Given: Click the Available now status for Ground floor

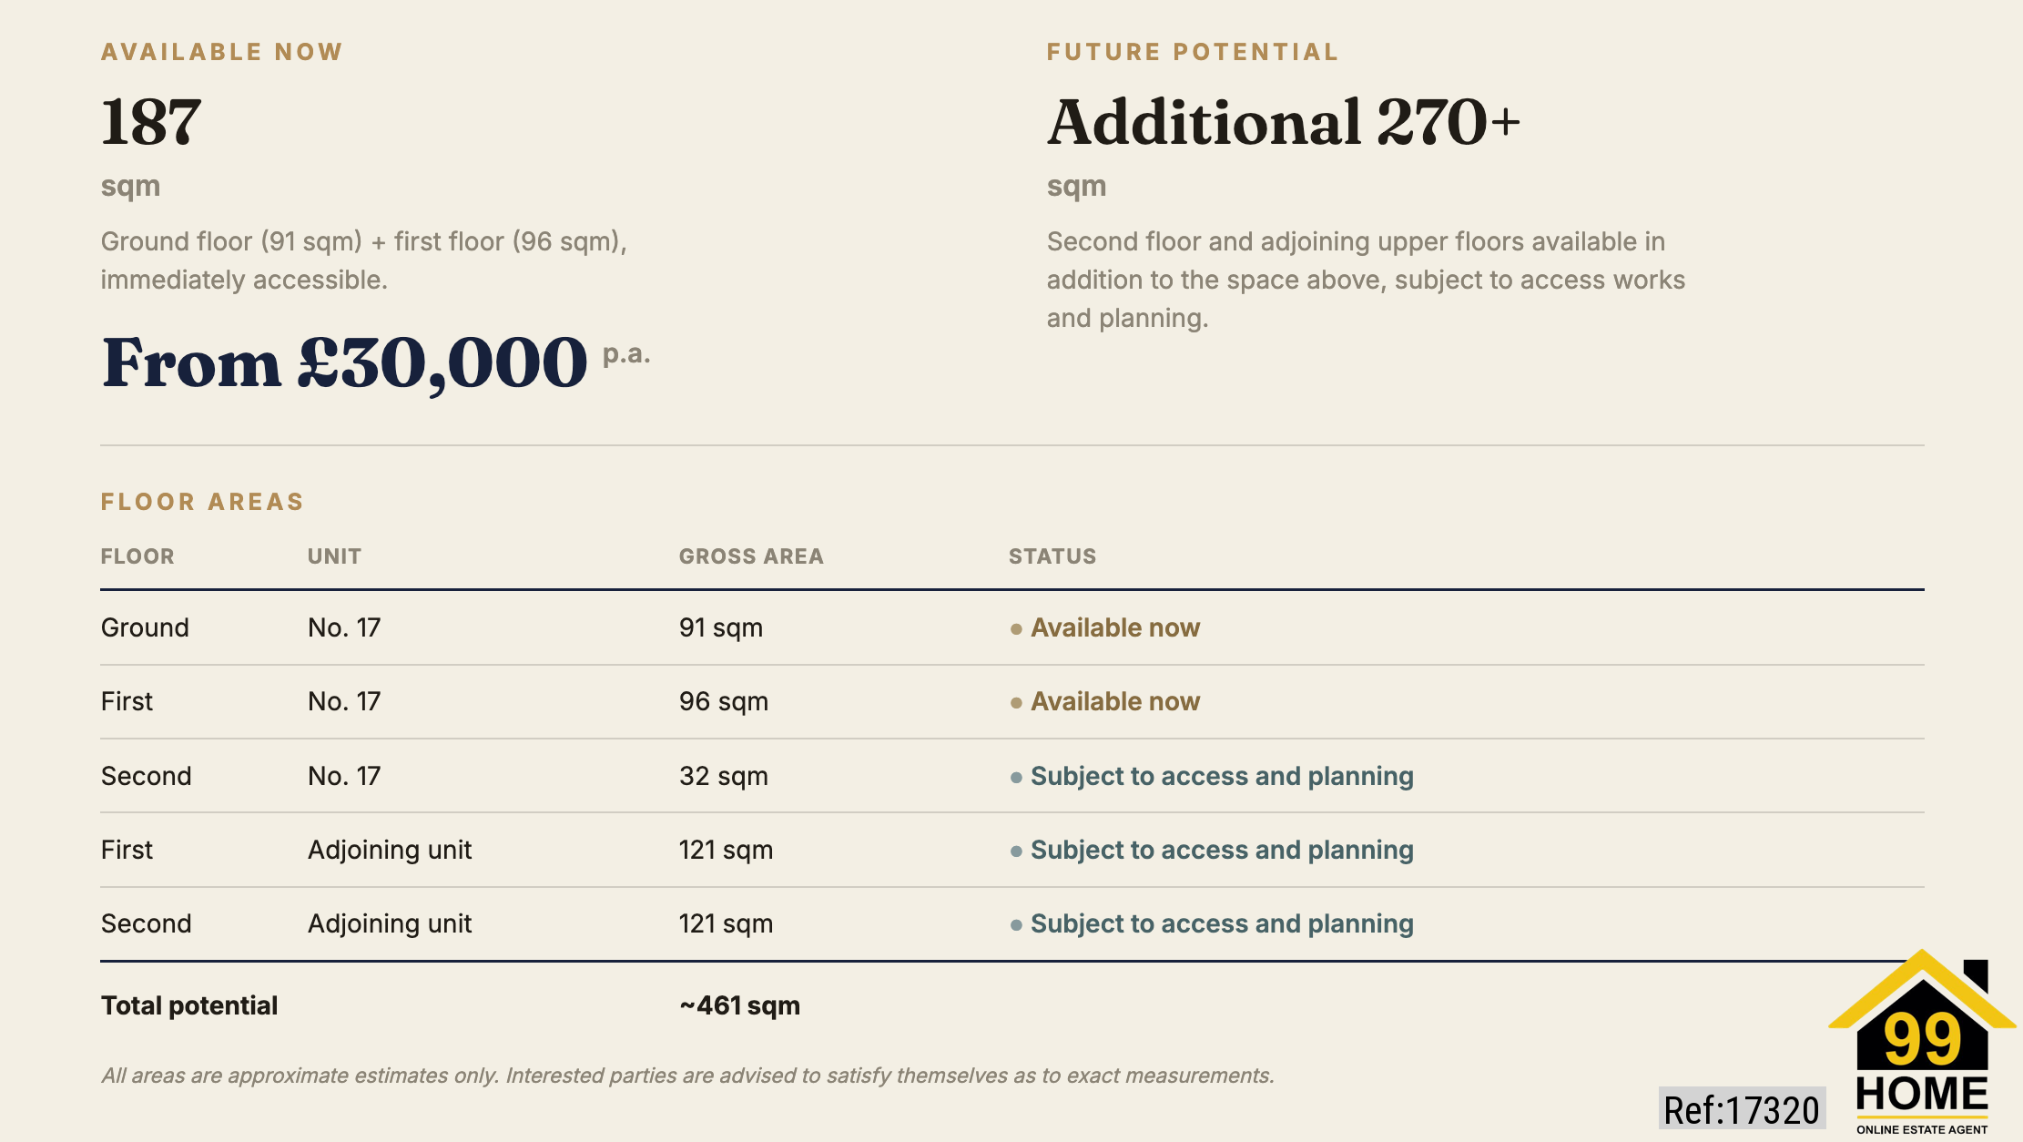Looking at the screenshot, I should [x=1115, y=627].
